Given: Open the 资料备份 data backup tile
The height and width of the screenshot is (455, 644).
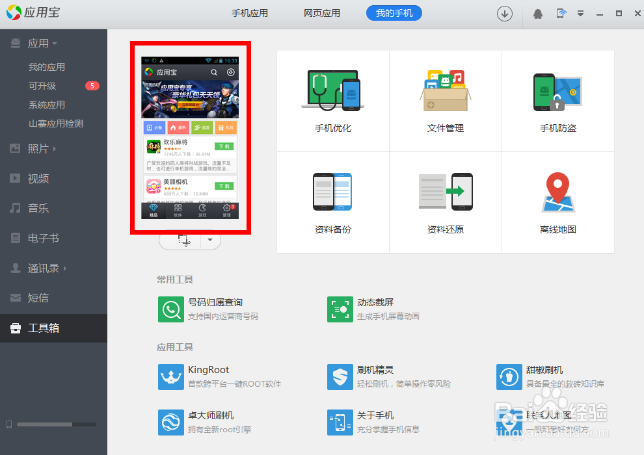Looking at the screenshot, I should (x=333, y=202).
